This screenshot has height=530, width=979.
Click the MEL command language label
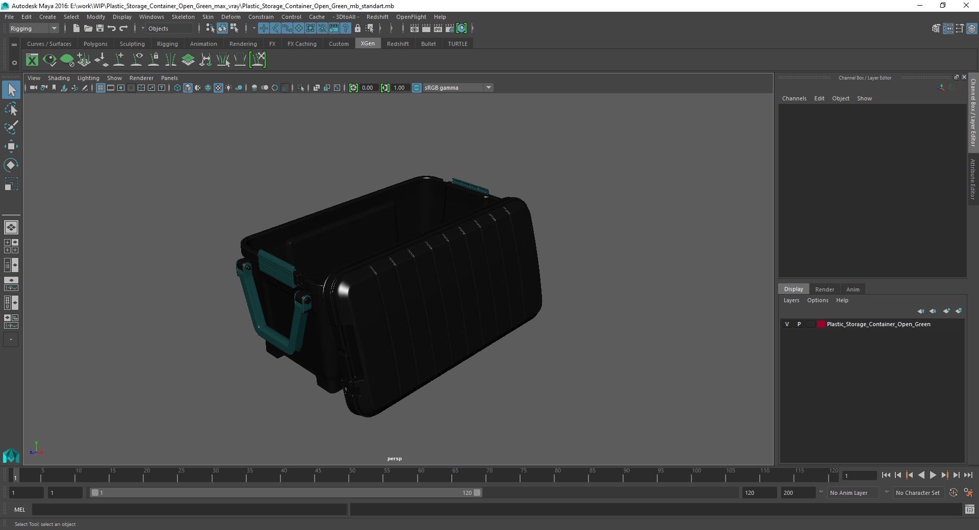[x=19, y=509]
